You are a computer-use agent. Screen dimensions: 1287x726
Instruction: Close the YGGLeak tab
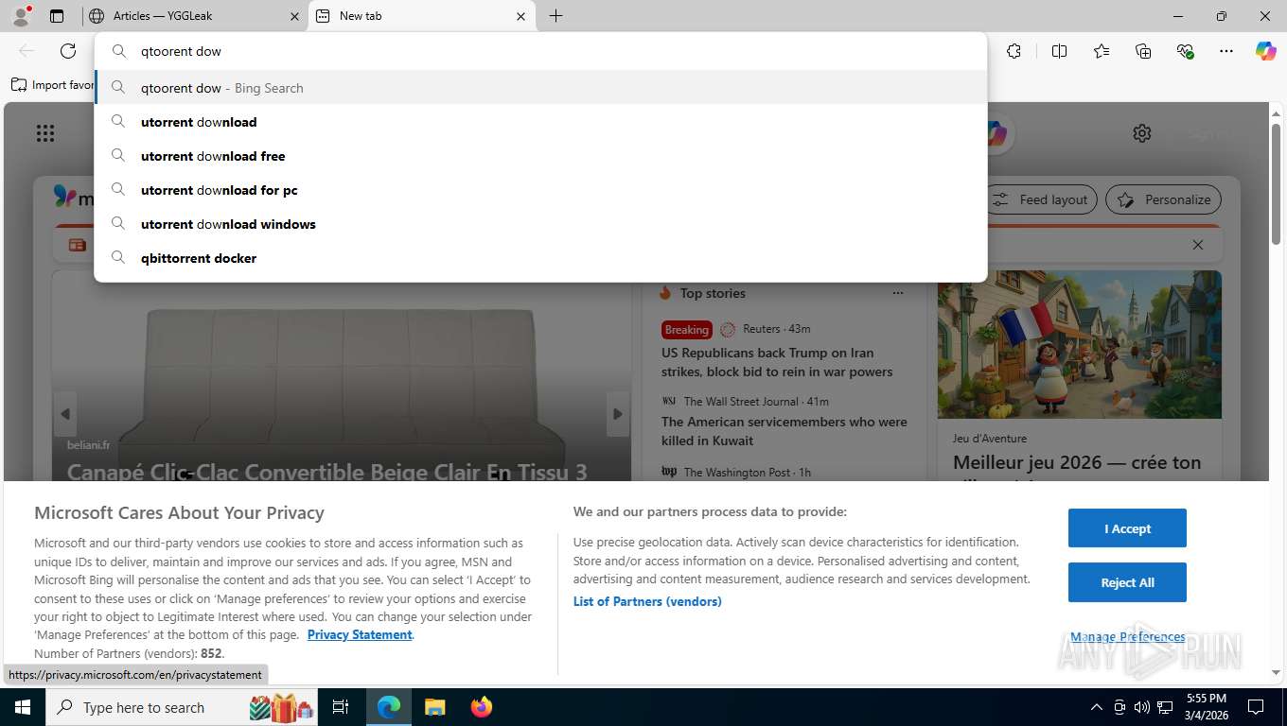click(293, 16)
